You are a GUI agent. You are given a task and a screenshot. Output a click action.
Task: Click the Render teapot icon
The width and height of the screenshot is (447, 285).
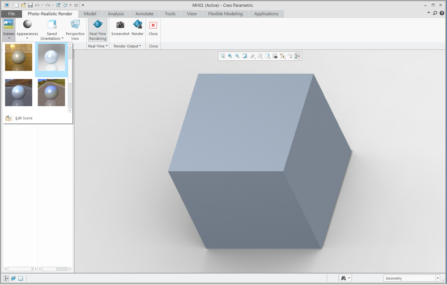coord(137,25)
